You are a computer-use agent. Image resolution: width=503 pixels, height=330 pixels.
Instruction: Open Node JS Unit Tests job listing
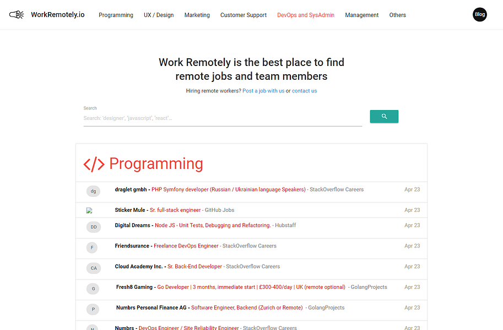[x=213, y=226]
